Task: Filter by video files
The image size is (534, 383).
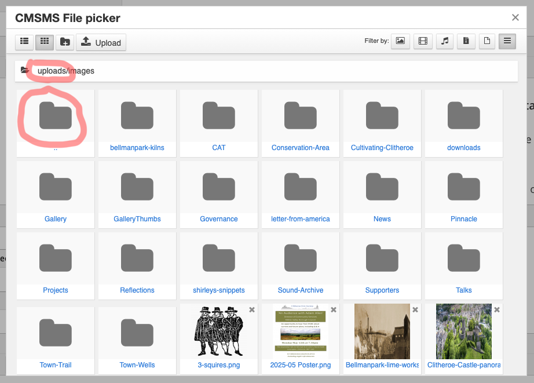Action: (x=423, y=41)
